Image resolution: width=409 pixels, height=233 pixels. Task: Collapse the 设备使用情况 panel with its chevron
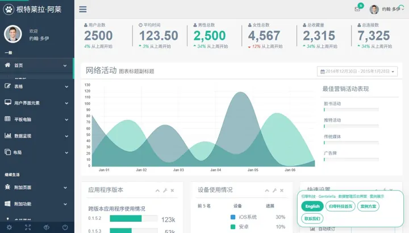click(x=267, y=191)
